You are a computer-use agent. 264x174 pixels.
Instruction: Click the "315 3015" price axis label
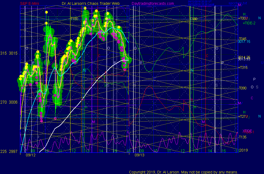click(9, 53)
